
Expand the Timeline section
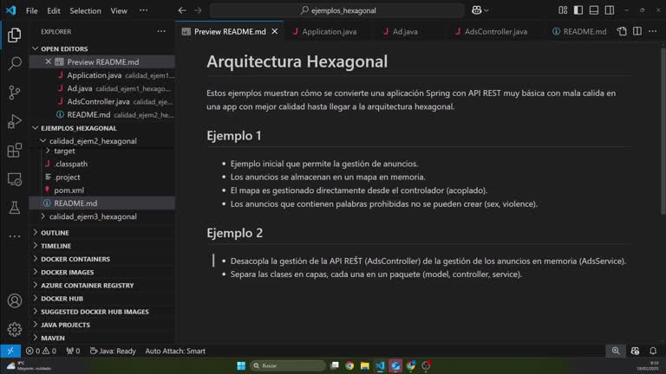click(36, 246)
